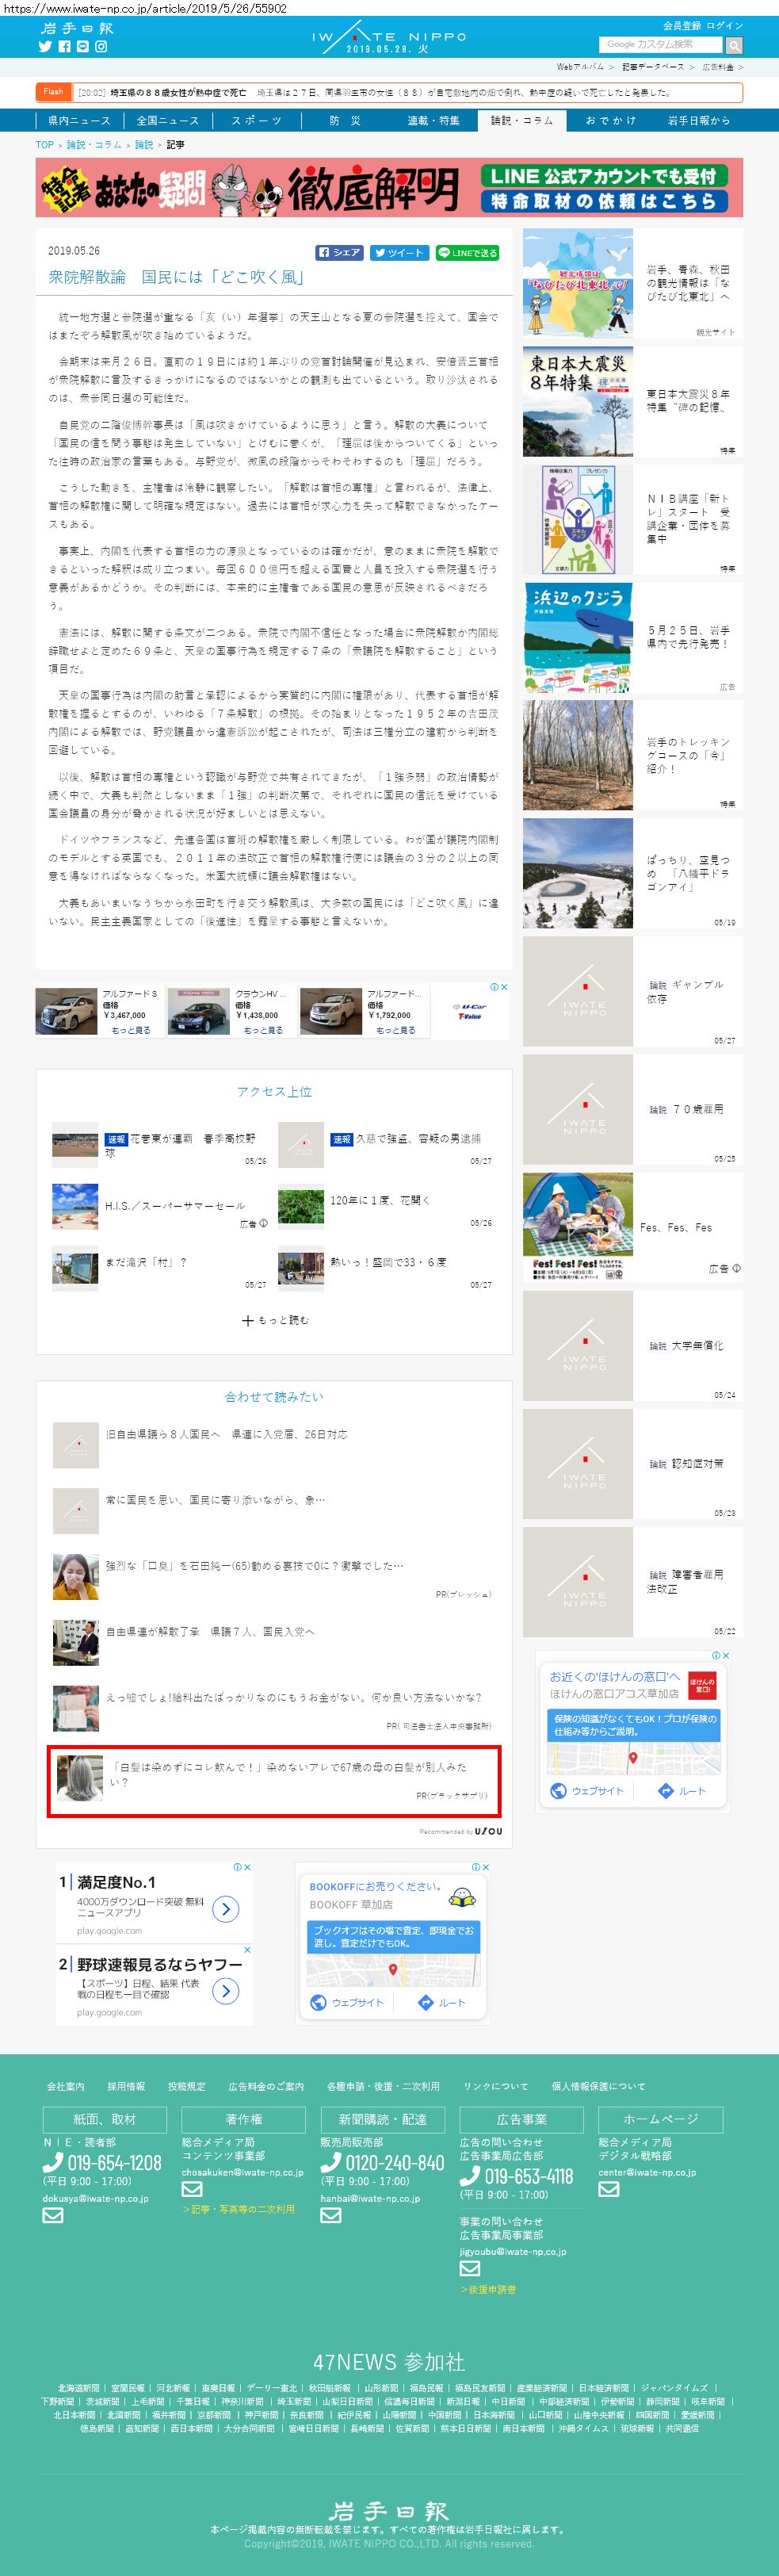Click the Facebook シェア button
The height and width of the screenshot is (2576, 779).
click(x=339, y=253)
